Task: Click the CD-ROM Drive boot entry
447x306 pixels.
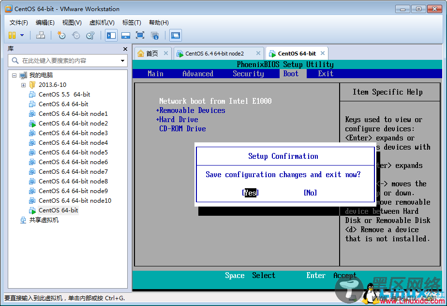Action: pos(182,129)
